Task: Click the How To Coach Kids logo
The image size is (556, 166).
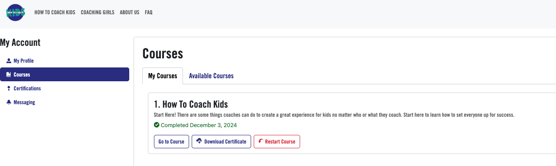Action: pos(16,13)
